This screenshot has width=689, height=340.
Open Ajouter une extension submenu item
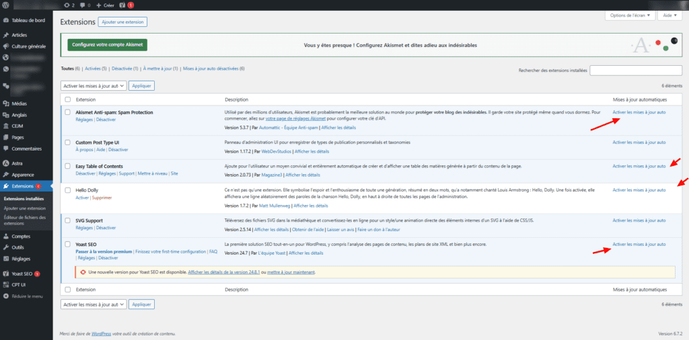[x=25, y=208]
